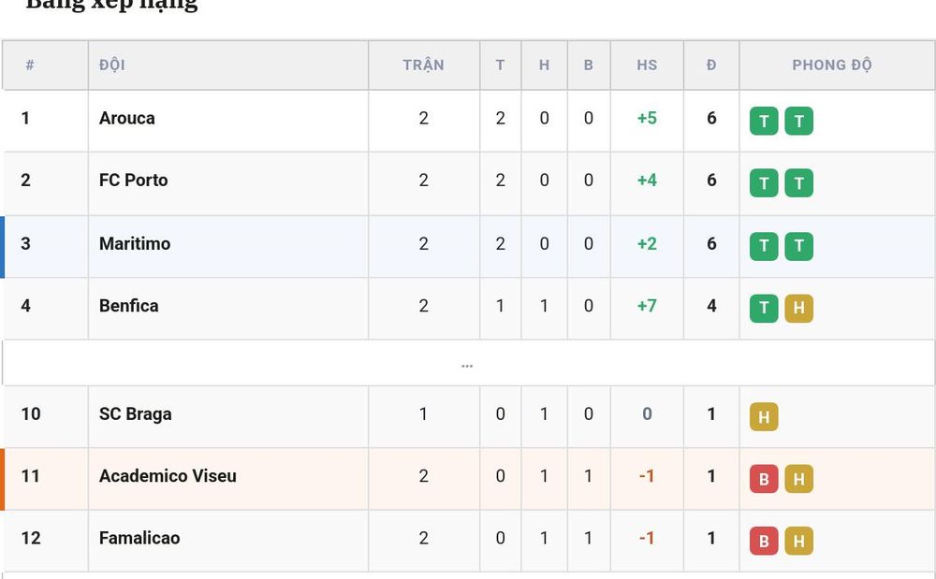
Task: Click SC Braga team name
Action: 135,413
